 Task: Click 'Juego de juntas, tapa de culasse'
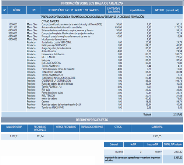(x=56, y=48)
